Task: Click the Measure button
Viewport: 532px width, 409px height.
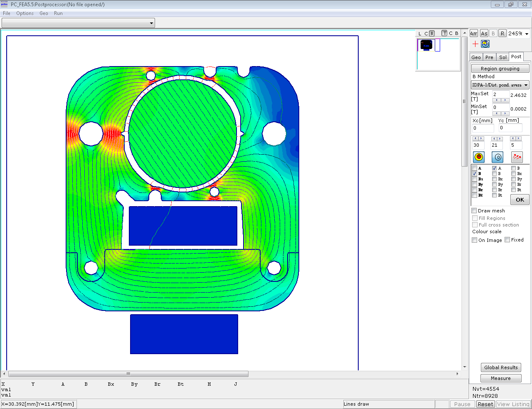Action: (501, 378)
